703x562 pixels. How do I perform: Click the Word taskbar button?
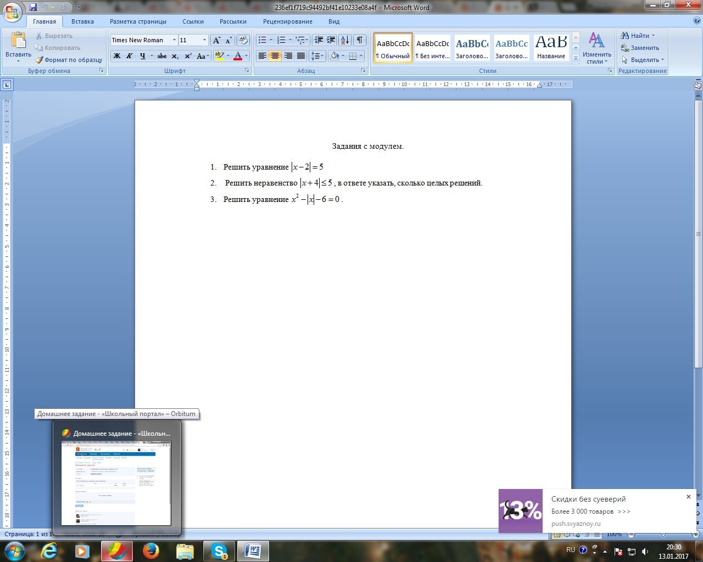coord(253,550)
